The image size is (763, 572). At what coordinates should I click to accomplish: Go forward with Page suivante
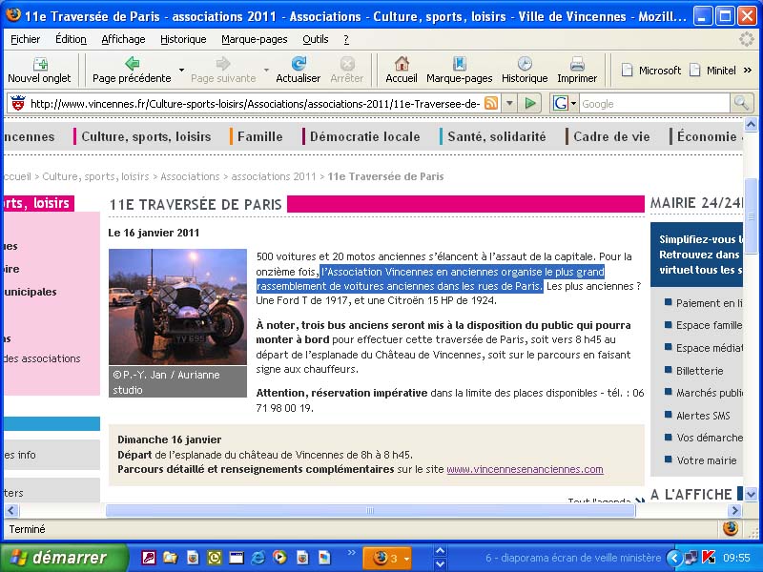pos(223,70)
